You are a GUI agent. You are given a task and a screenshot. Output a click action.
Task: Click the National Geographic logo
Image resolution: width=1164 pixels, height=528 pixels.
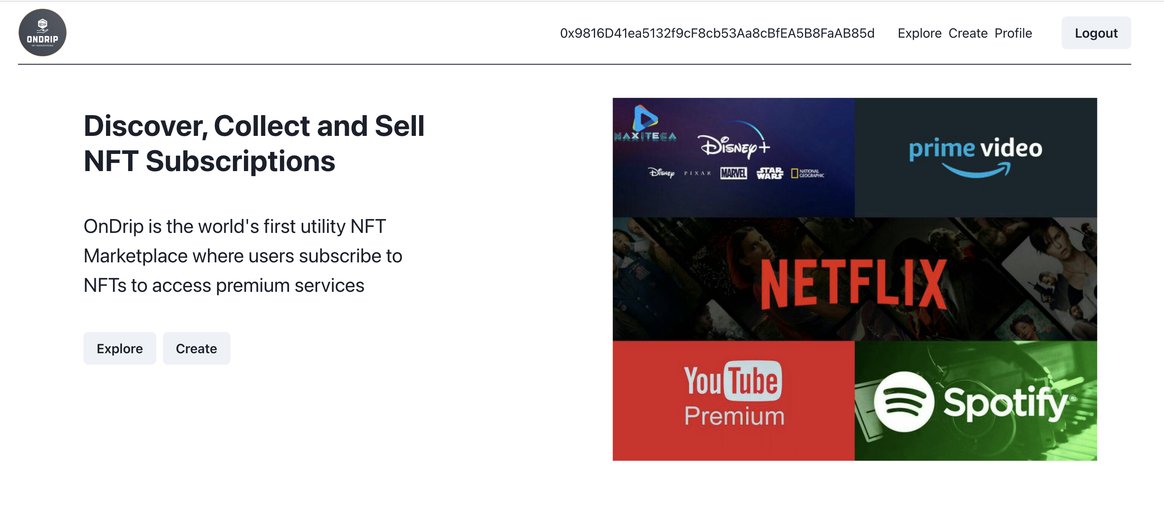click(x=808, y=173)
